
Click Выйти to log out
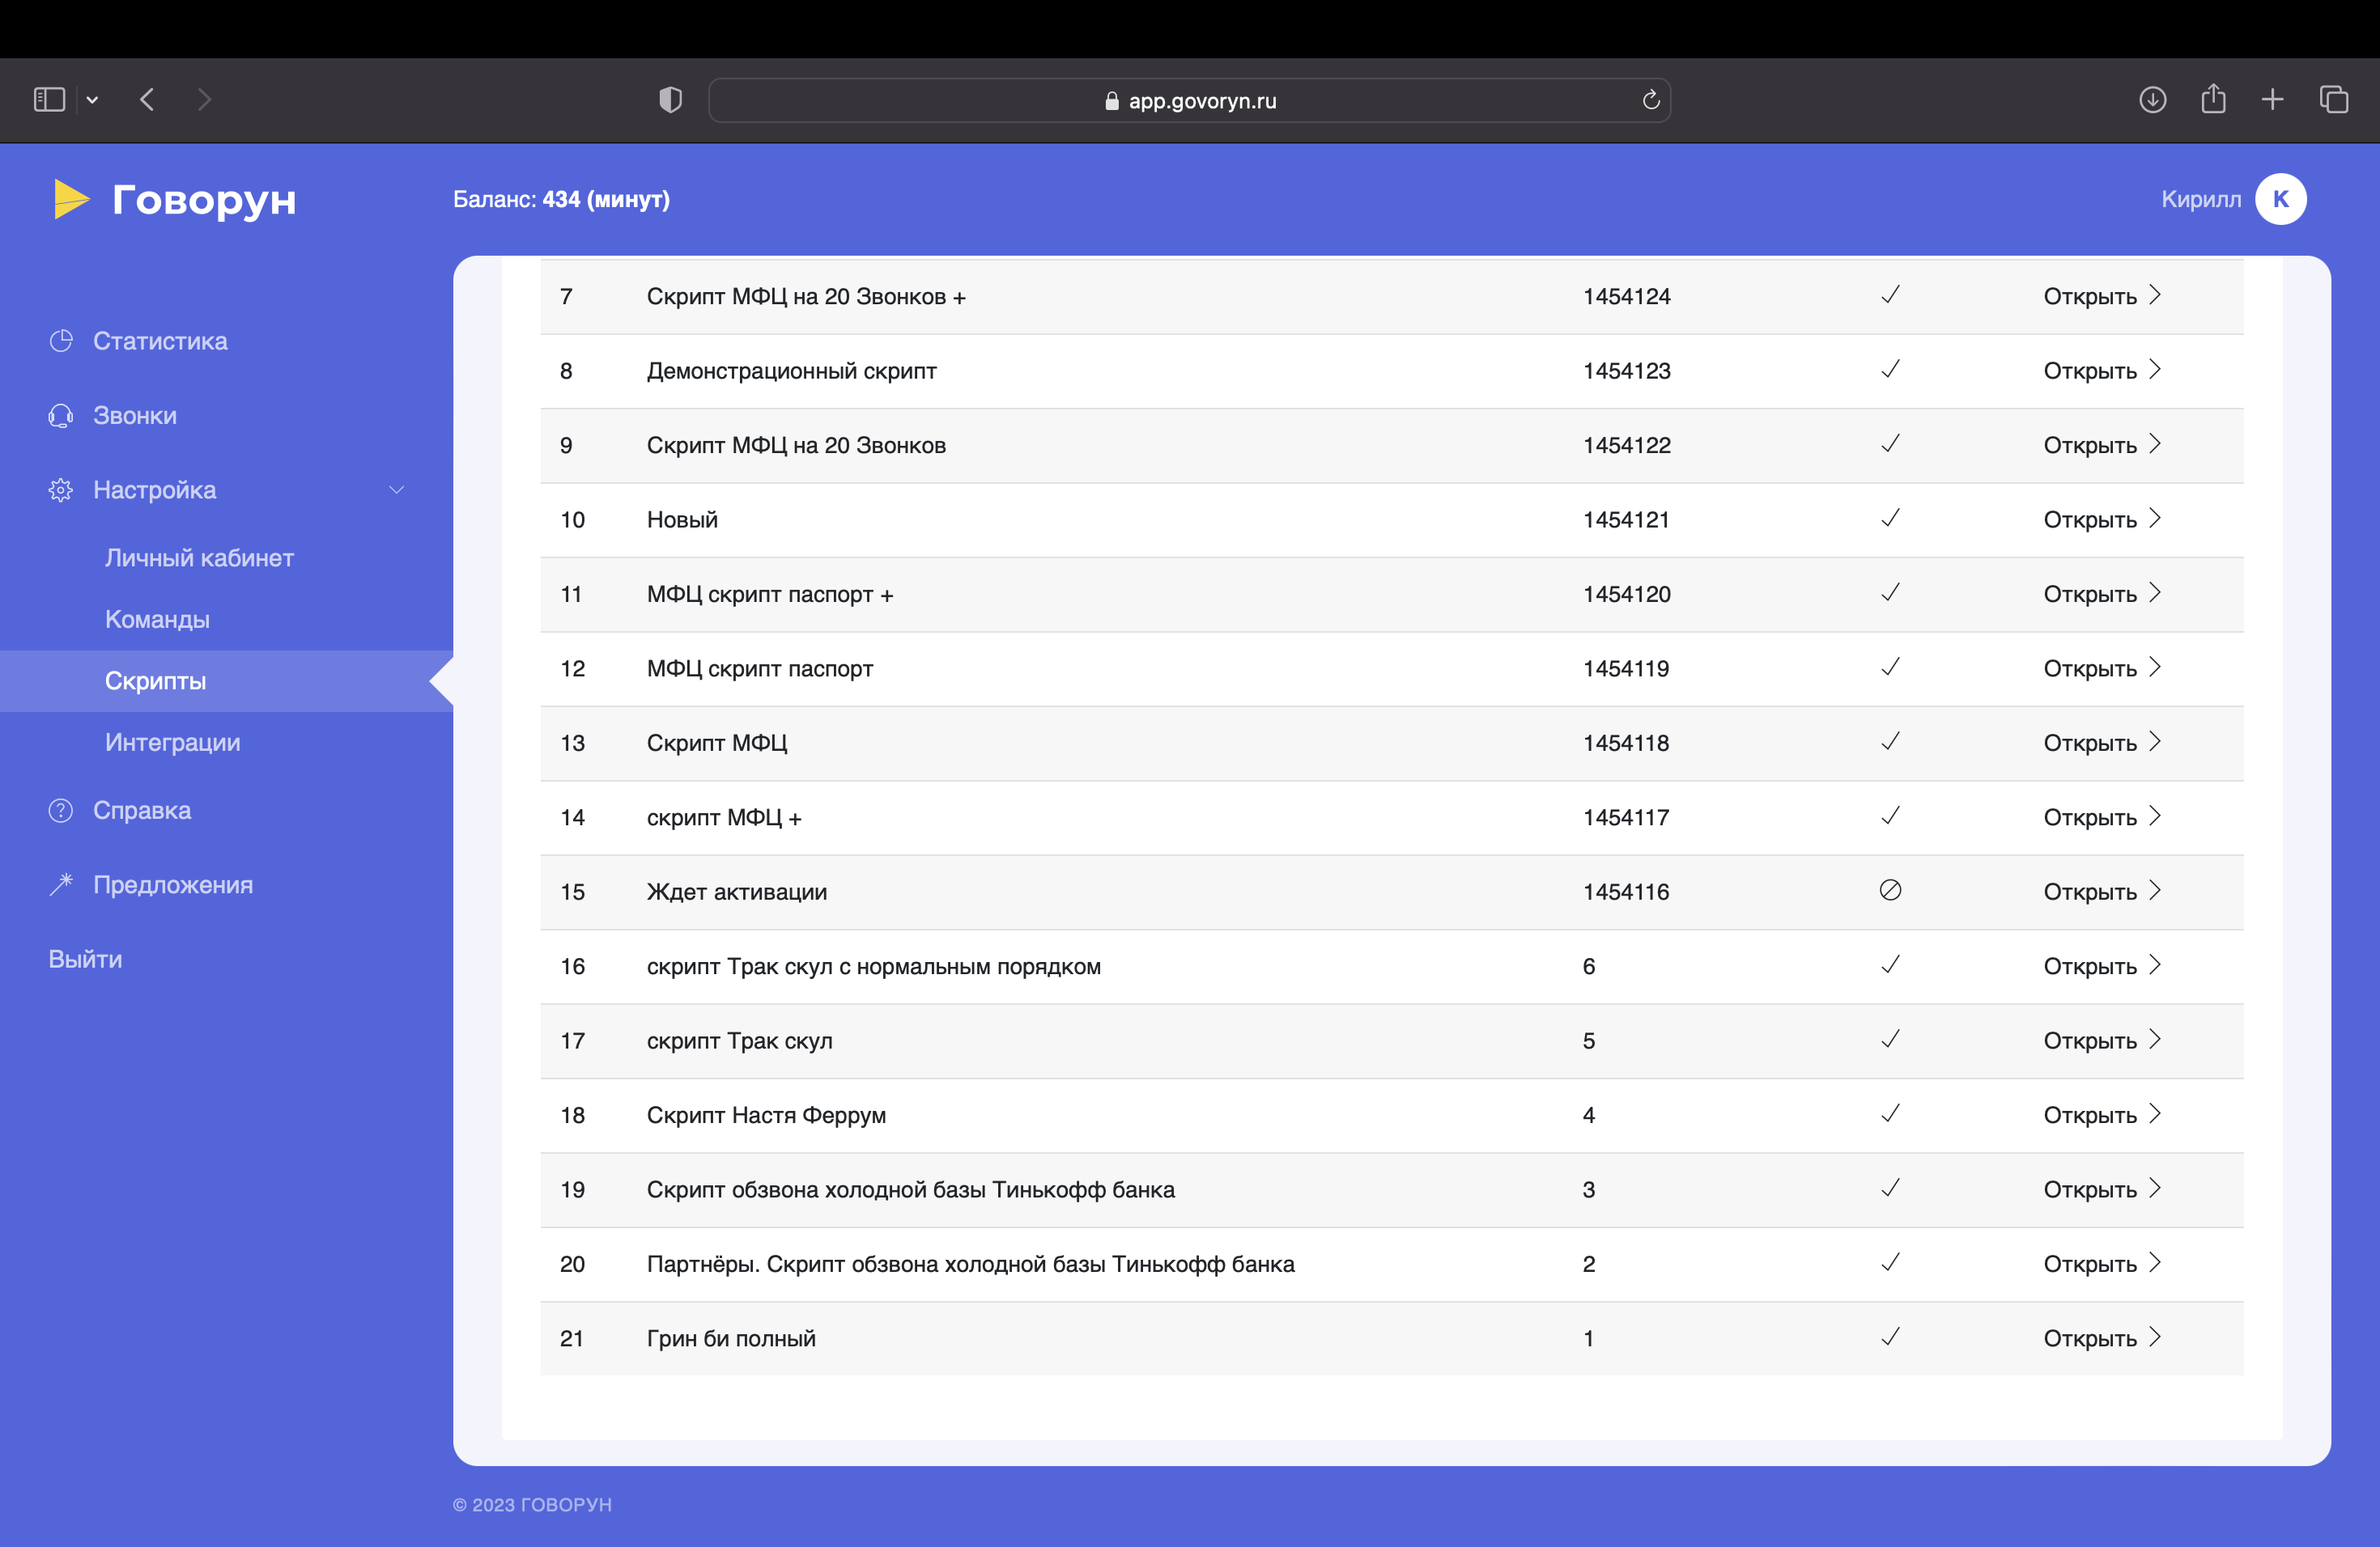pos(85,960)
